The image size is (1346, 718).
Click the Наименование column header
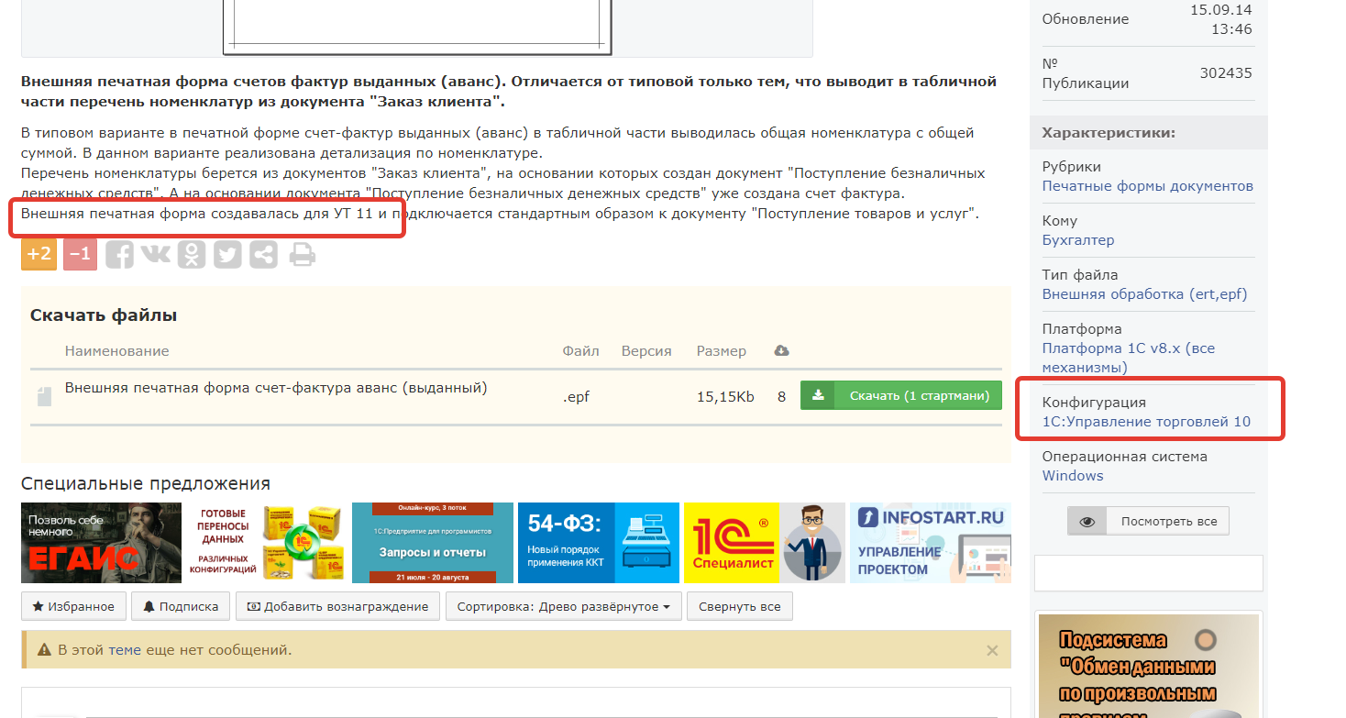click(x=116, y=351)
